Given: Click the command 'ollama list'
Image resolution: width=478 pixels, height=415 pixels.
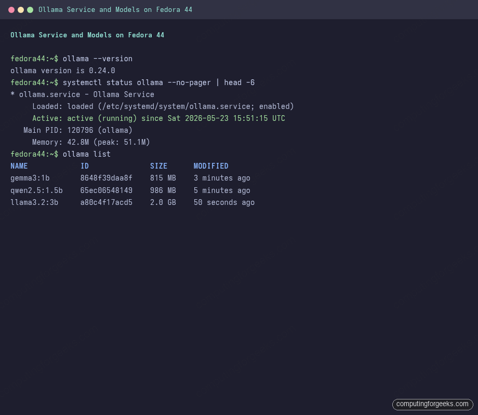Looking at the screenshot, I should tap(87, 154).
